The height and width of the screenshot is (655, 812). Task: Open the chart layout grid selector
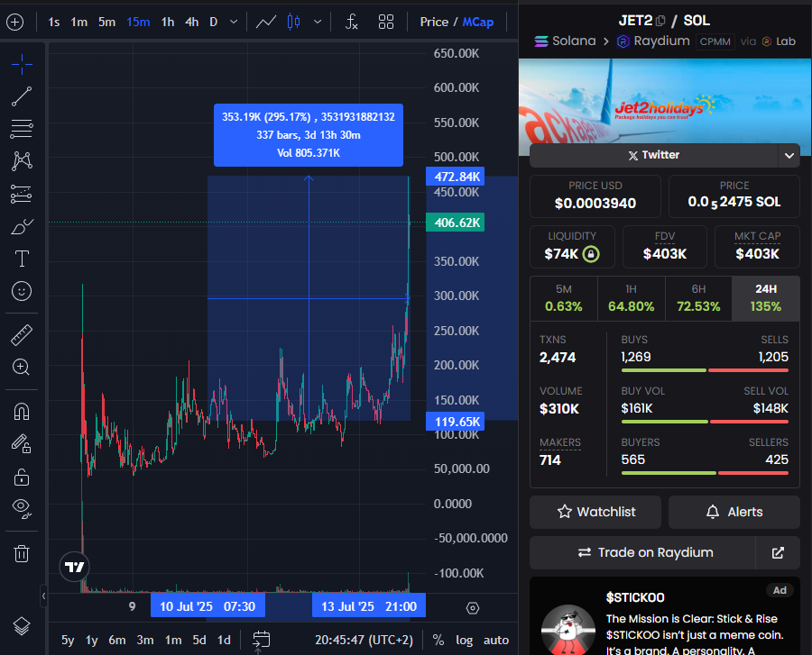[386, 23]
